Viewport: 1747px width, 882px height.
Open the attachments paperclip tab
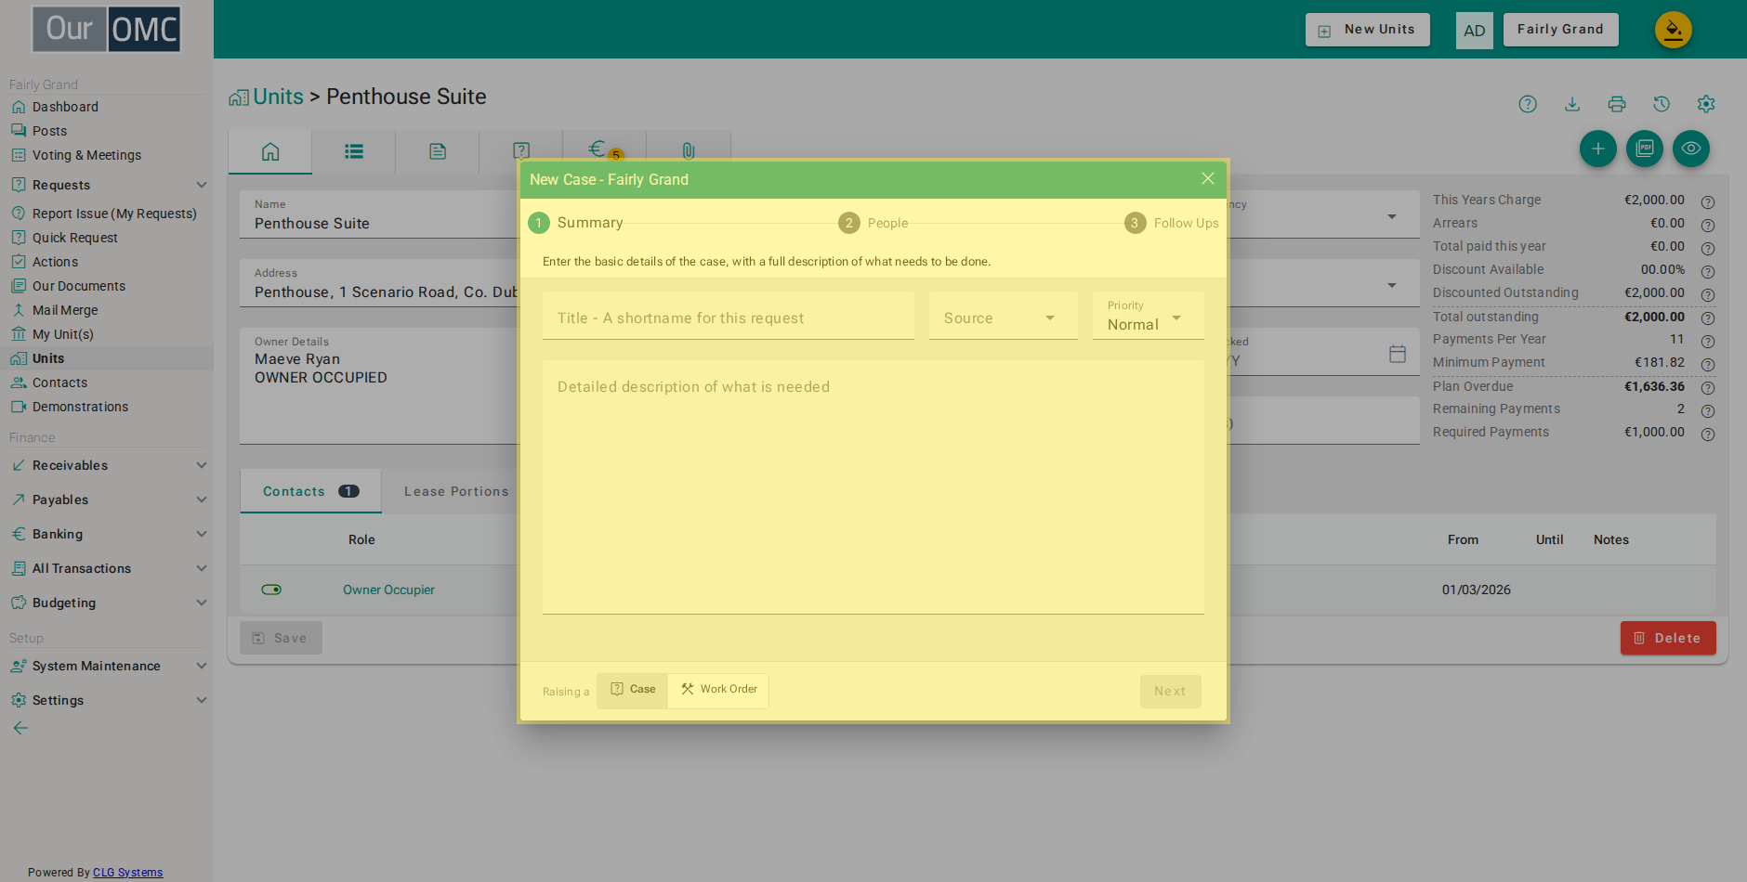click(x=689, y=151)
